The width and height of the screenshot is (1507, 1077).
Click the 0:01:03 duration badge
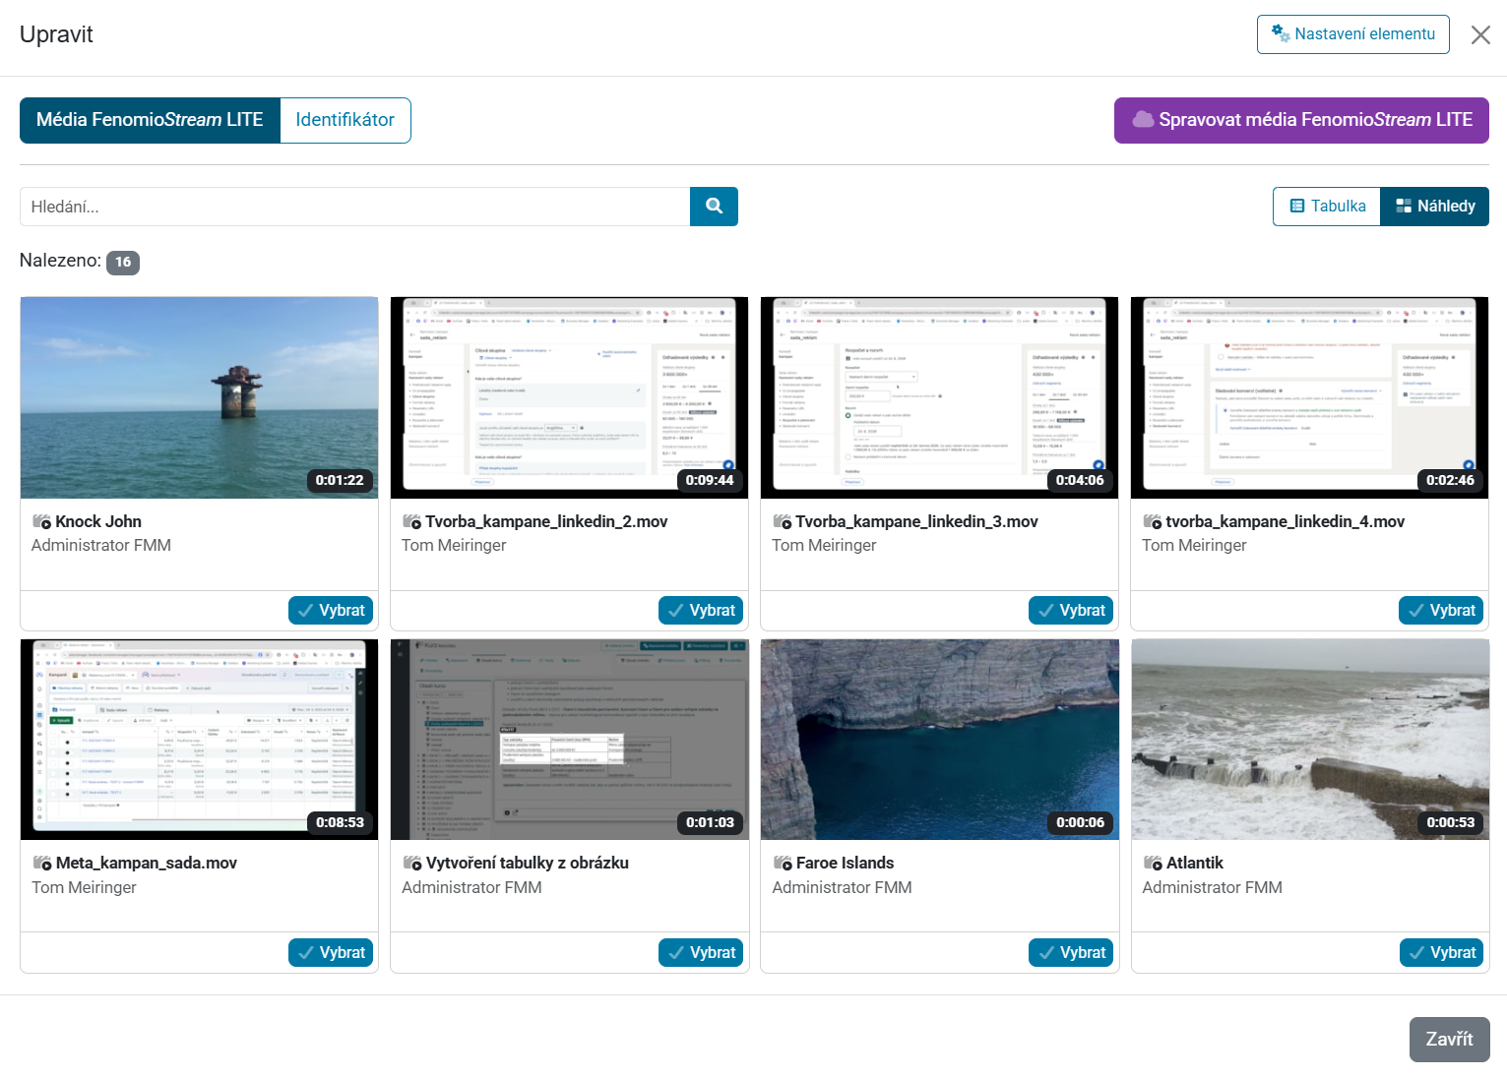click(710, 822)
